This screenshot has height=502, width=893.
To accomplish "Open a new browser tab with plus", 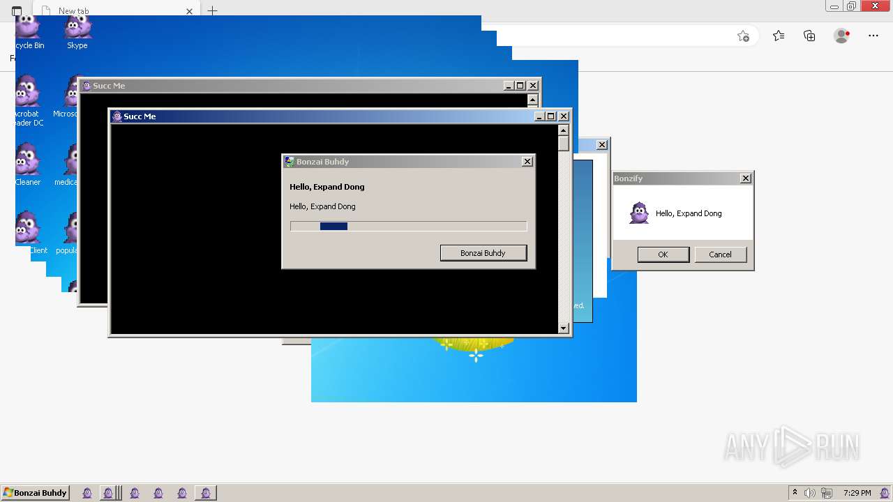I will 213,10.
